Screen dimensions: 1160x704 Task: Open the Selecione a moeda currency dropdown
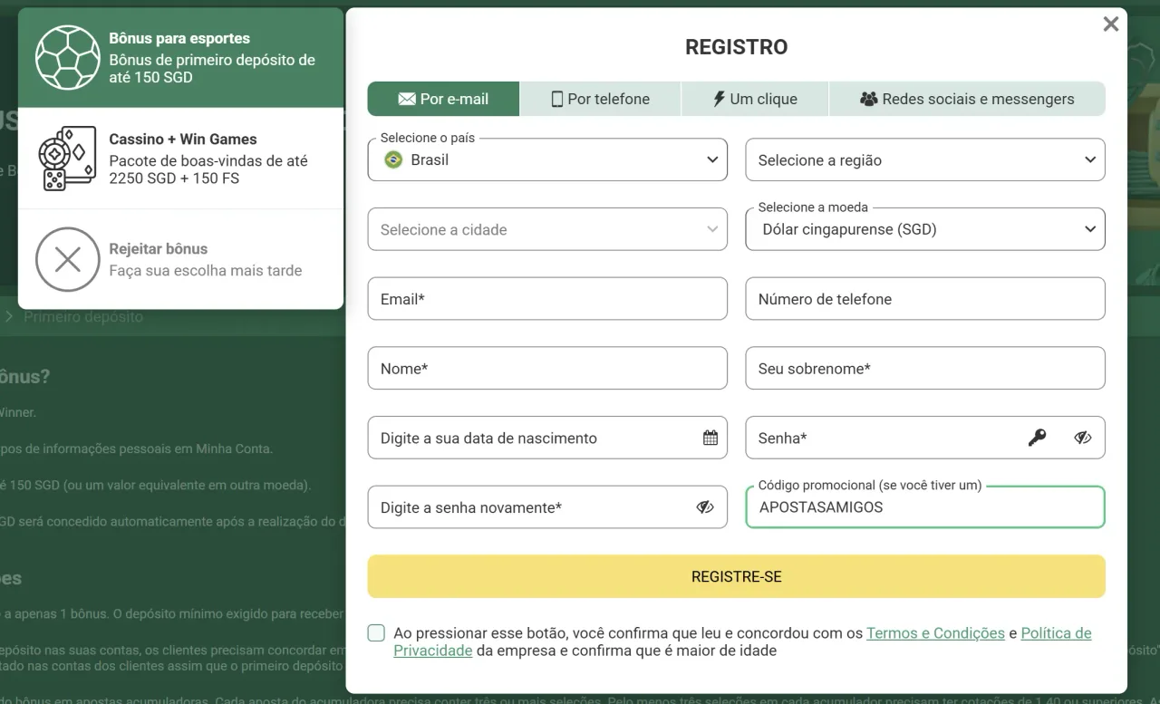pos(925,229)
